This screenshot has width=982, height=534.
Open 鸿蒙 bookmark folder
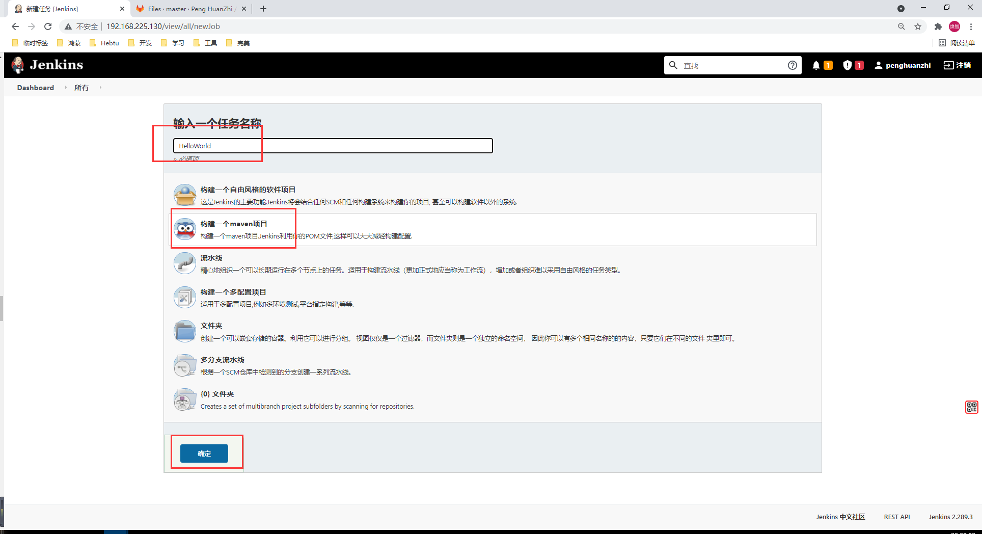click(x=69, y=43)
